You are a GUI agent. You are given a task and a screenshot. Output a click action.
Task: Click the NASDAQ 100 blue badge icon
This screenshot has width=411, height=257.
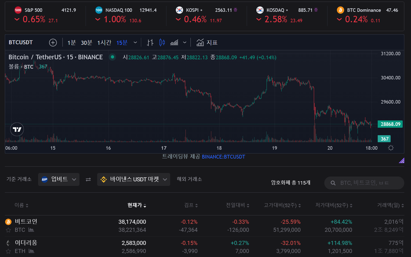99,10
